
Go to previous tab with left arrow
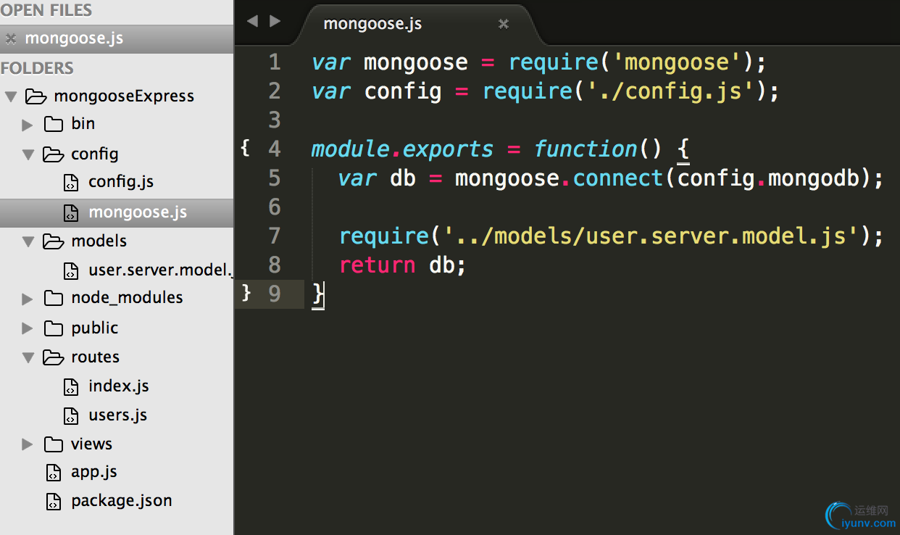pos(251,22)
